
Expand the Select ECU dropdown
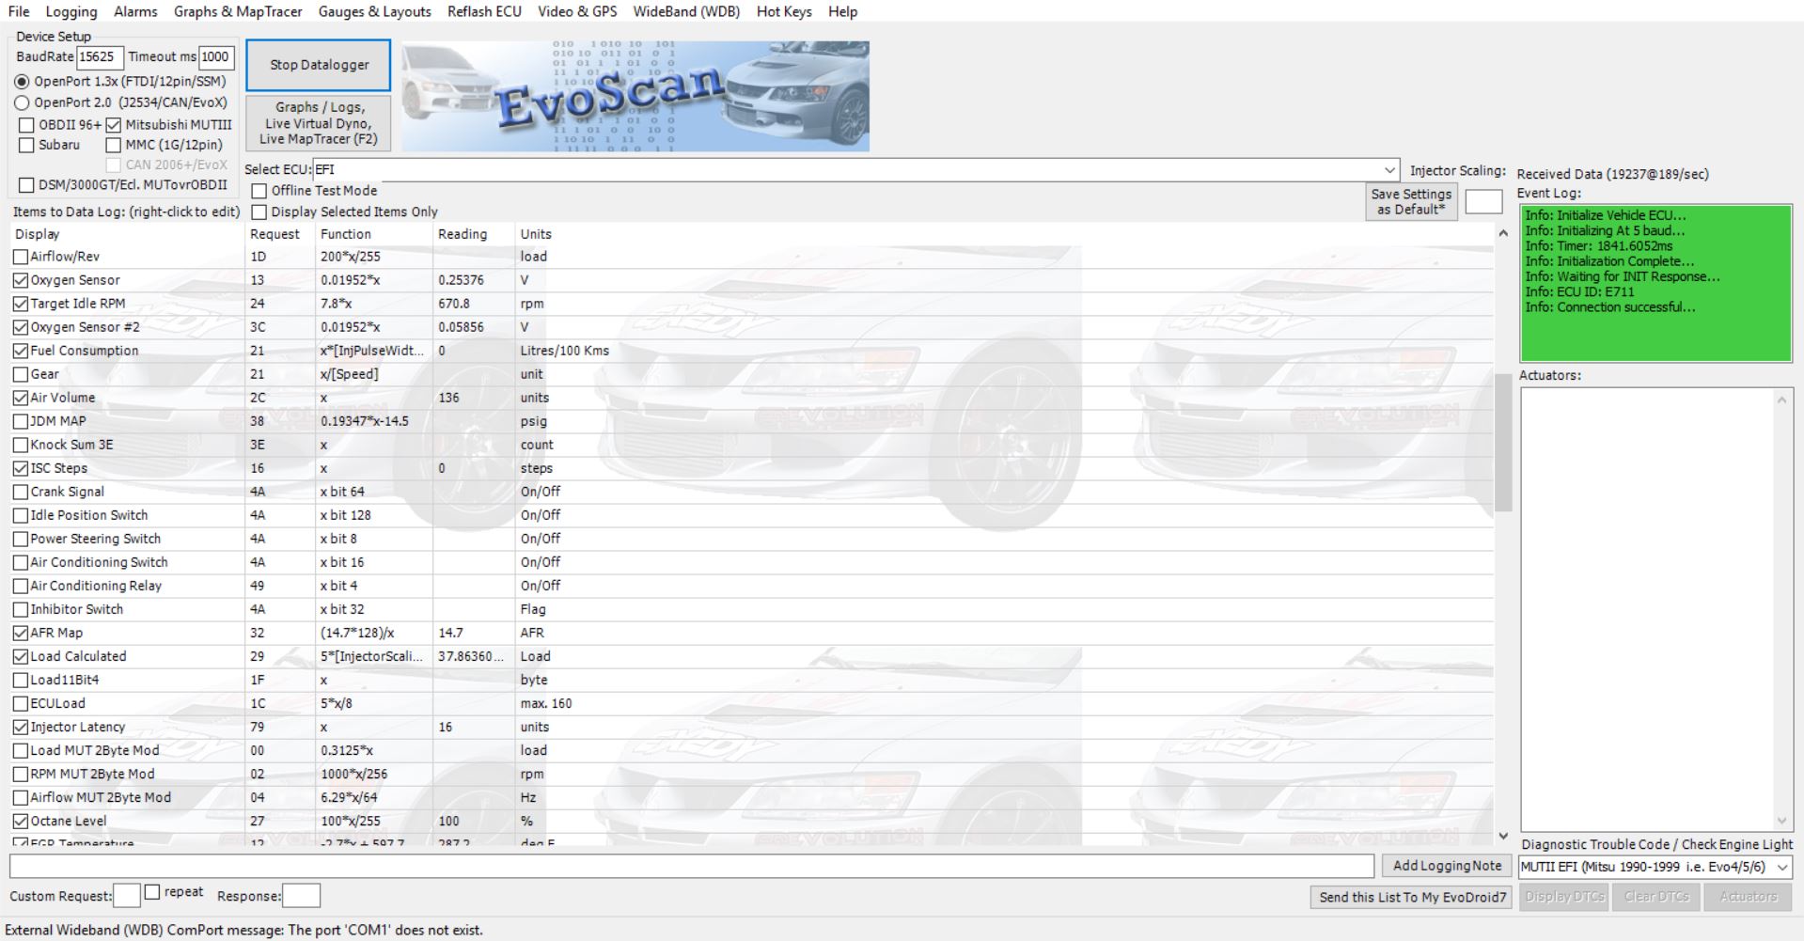(1389, 170)
